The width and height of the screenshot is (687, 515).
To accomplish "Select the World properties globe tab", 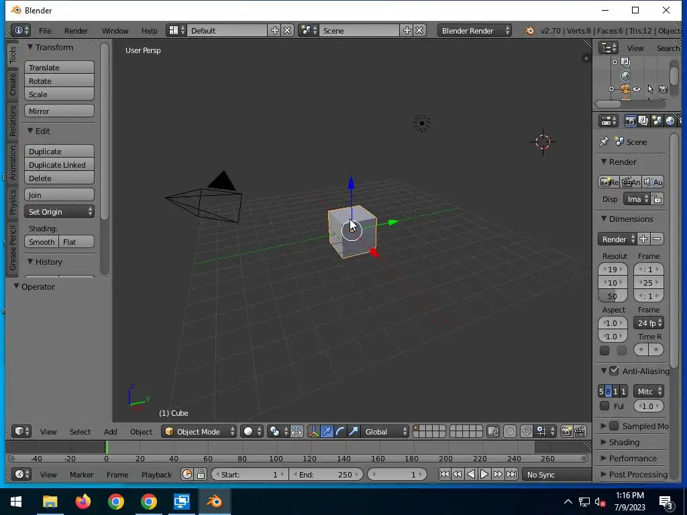I will pyautogui.click(x=670, y=121).
